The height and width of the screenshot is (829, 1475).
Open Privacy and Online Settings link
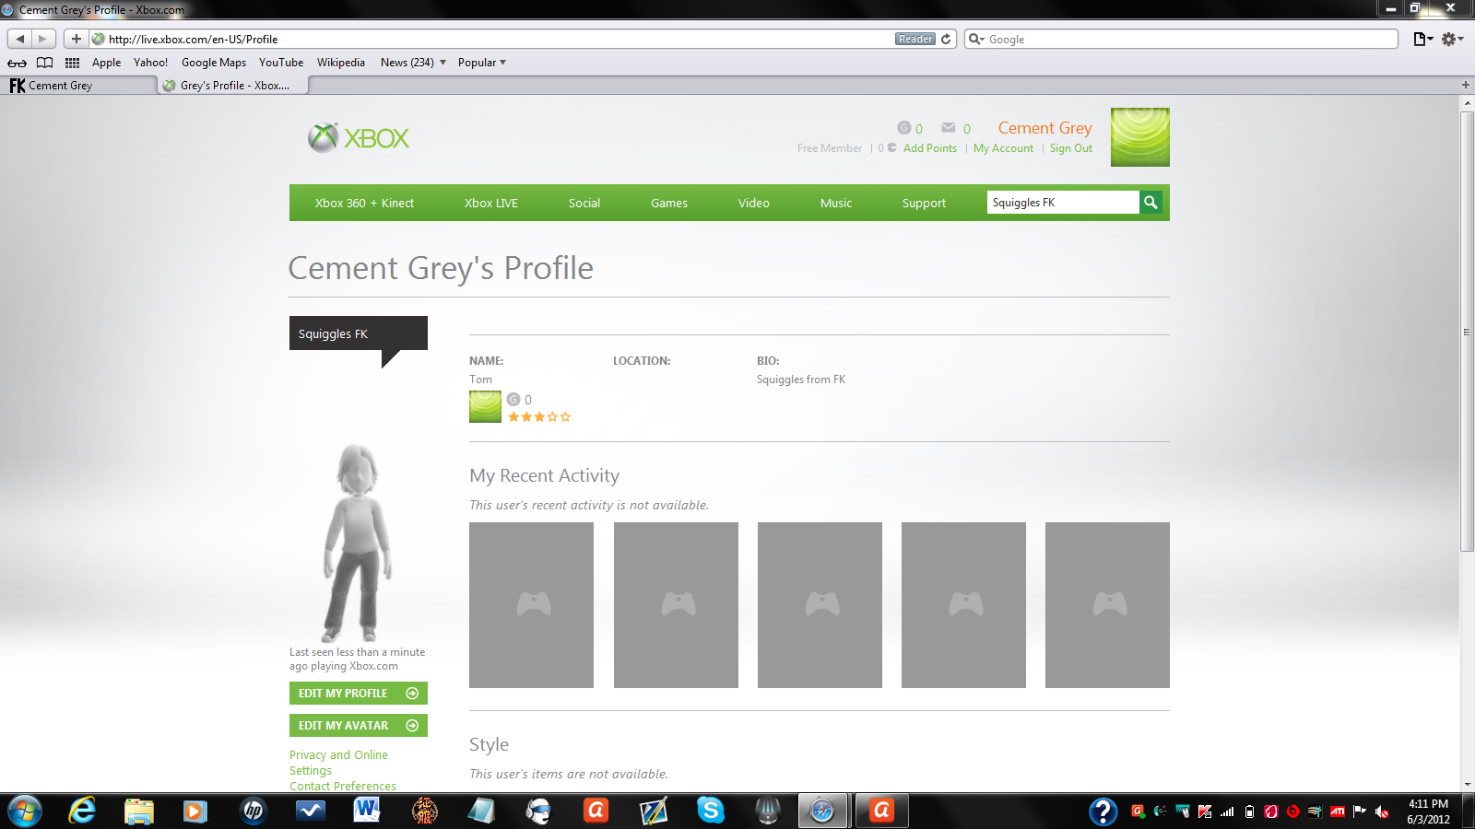point(338,763)
